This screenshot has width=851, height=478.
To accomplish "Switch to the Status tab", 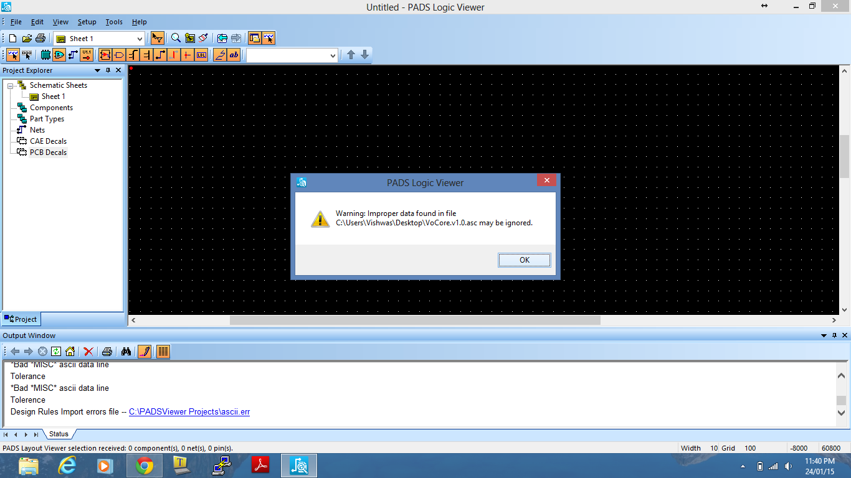I will point(59,434).
